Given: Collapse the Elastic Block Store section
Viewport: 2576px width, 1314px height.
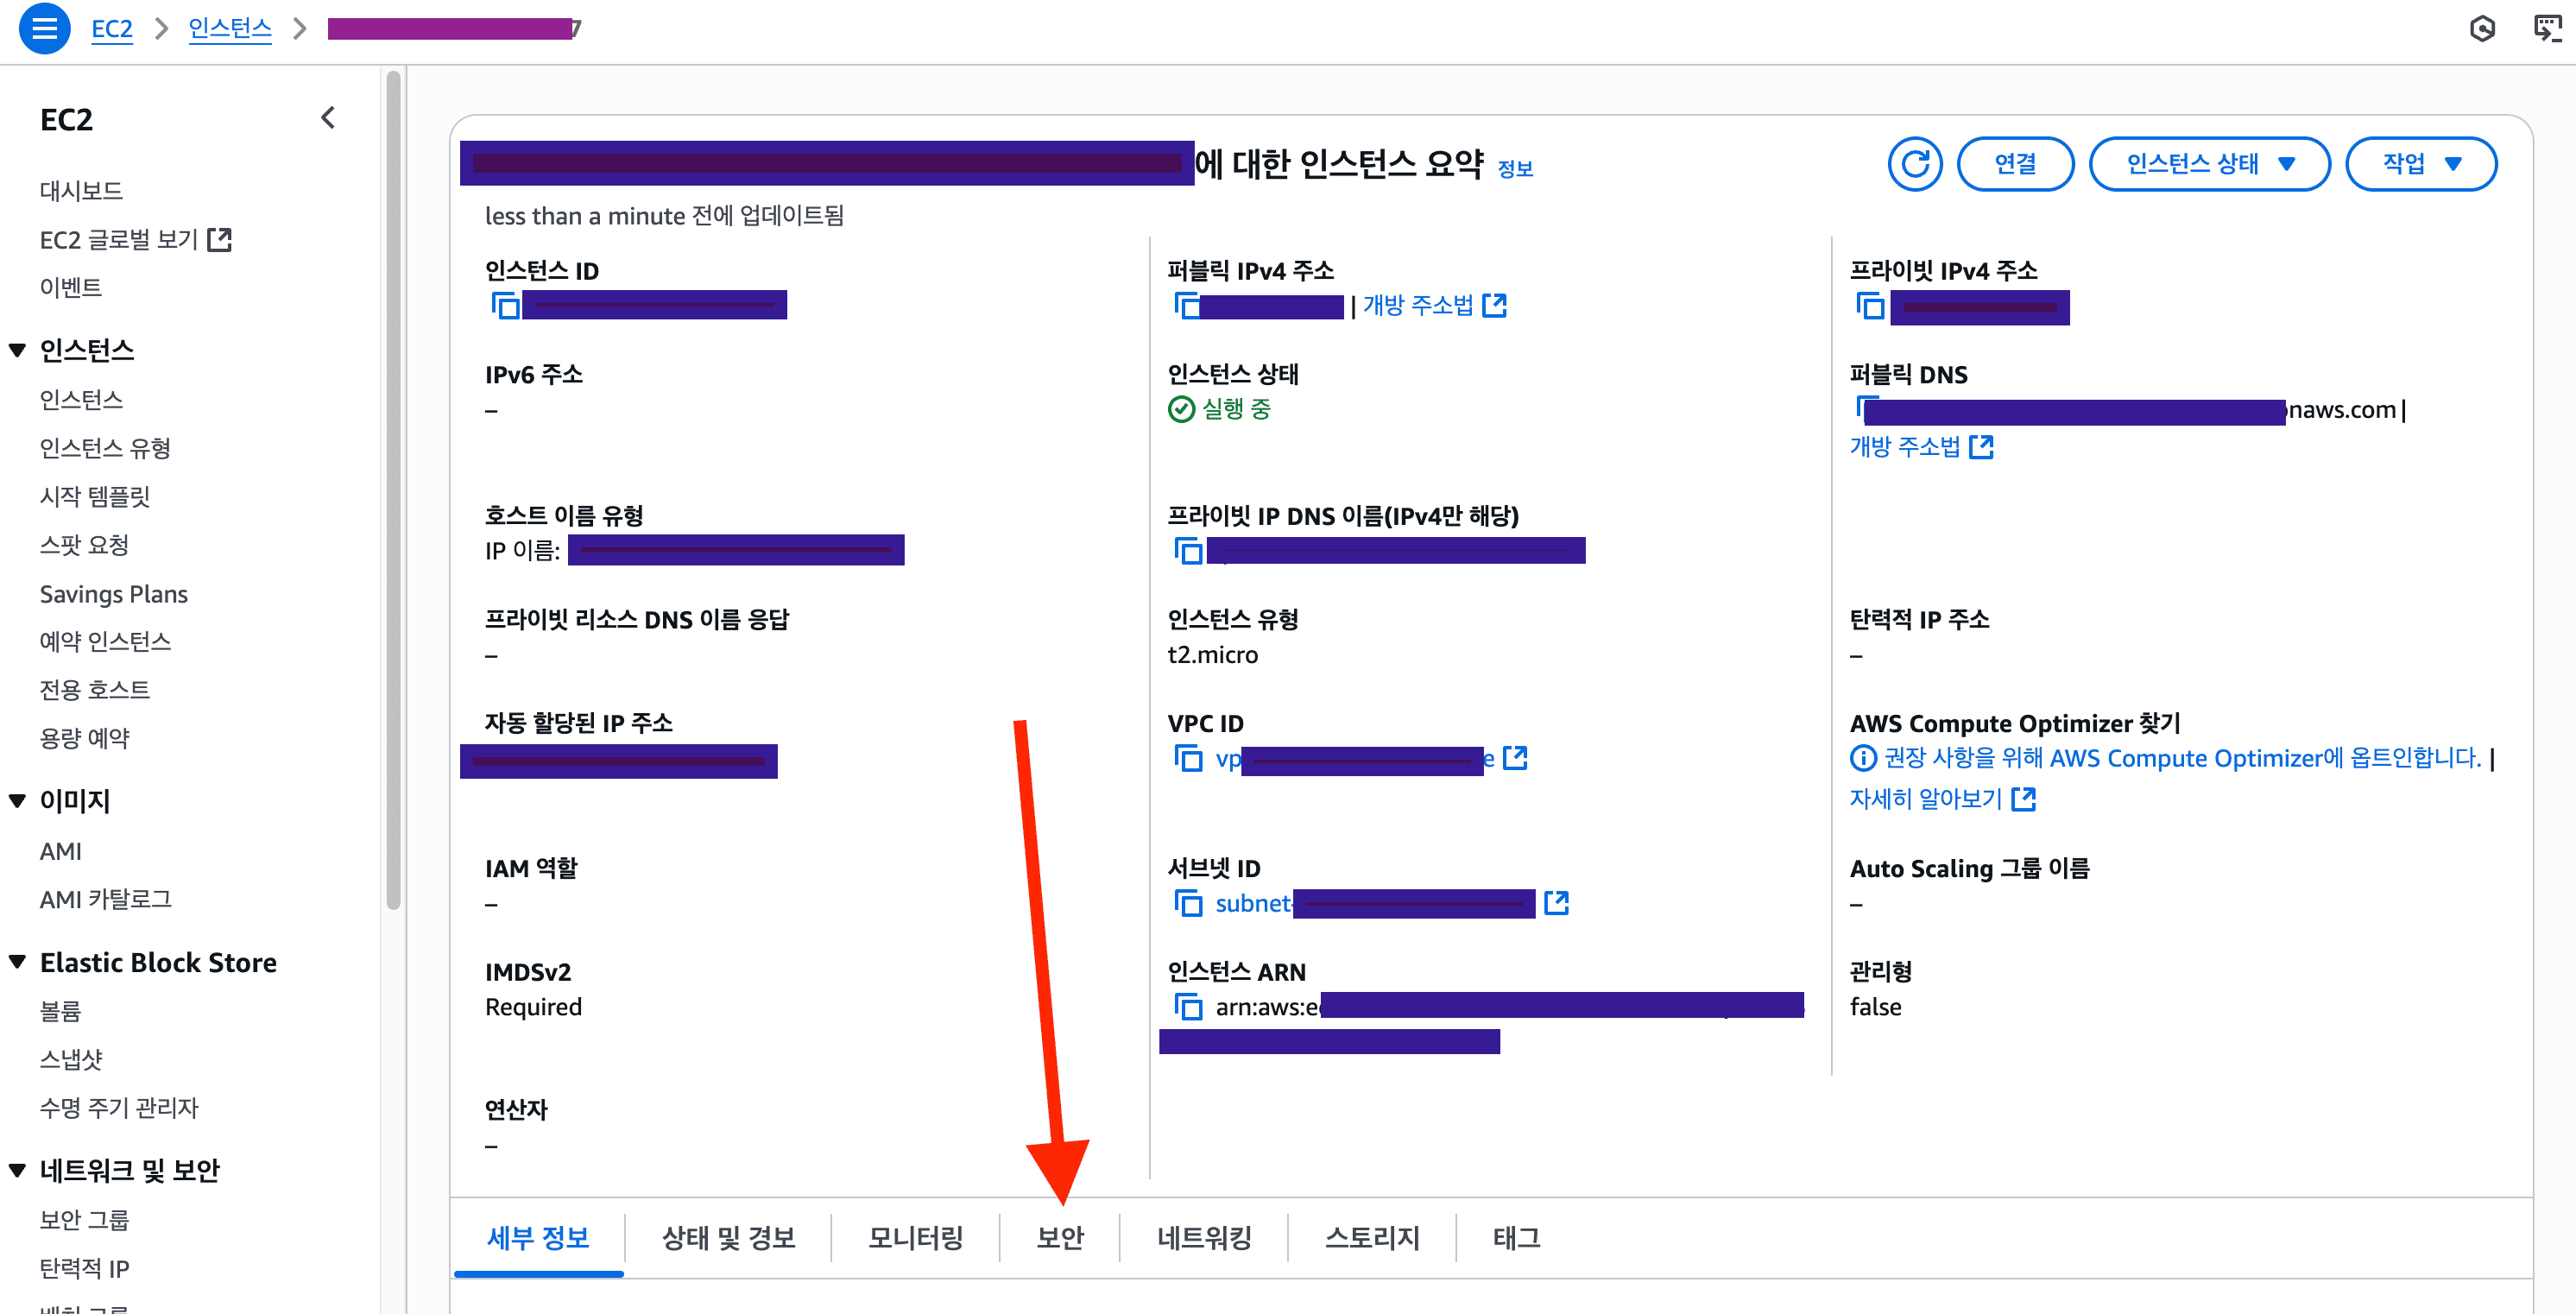Looking at the screenshot, I should (17, 962).
